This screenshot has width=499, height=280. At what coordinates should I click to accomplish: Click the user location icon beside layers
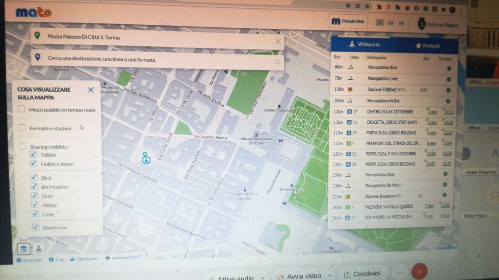tap(38, 248)
